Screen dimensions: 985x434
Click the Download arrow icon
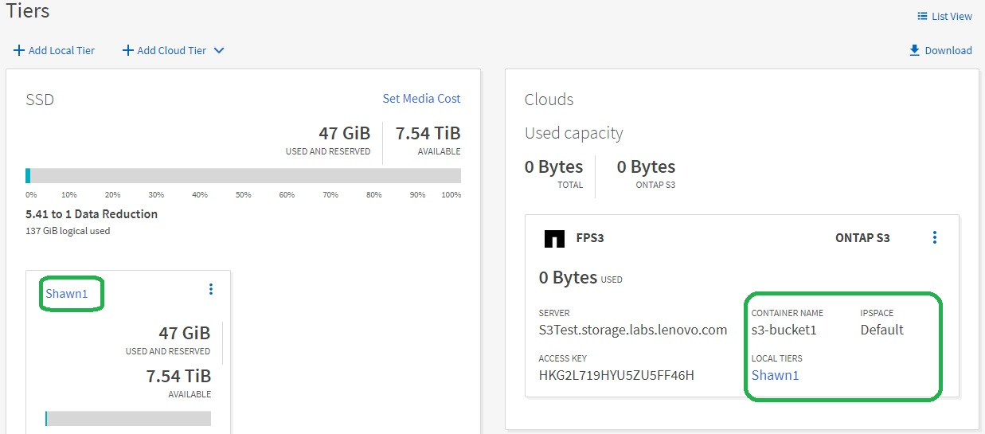(914, 50)
